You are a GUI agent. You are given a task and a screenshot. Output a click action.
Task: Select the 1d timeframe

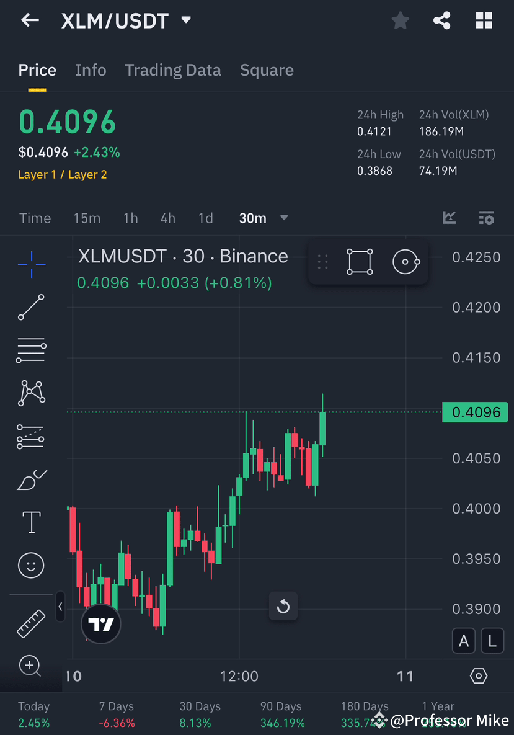click(x=205, y=218)
